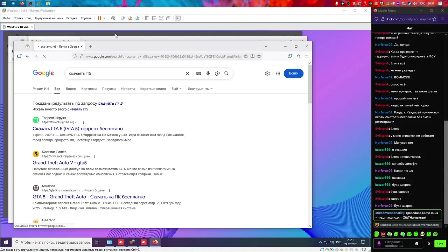Click the Kick Отправить сообщение field
The image size is (448, 252).
click(x=397, y=244)
